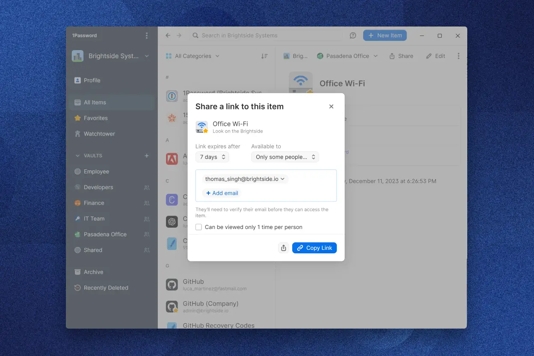The image size is (534, 356).
Task: Click the people icon next to Pasadena Office vault
Action: pyautogui.click(x=147, y=234)
